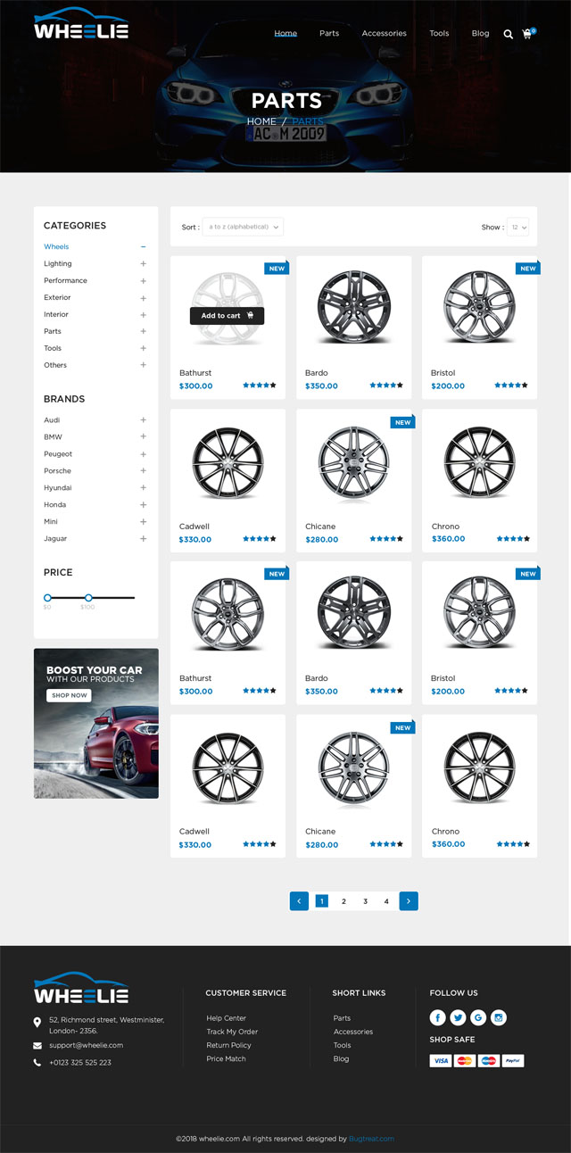Click the search magnifier icon in header

click(508, 34)
